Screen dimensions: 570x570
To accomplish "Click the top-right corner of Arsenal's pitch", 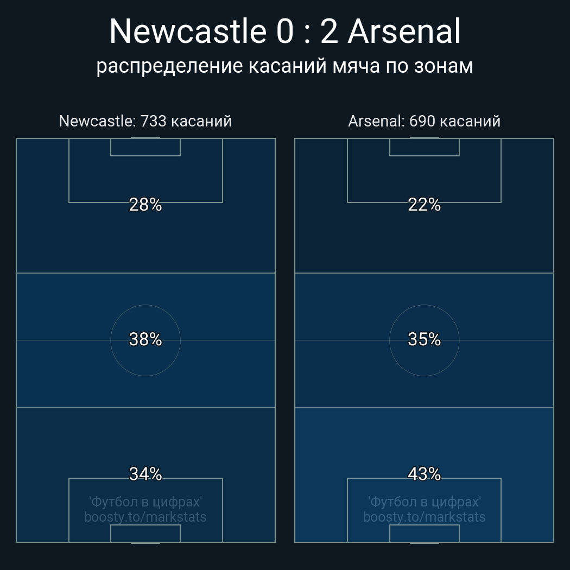I will (x=553, y=139).
